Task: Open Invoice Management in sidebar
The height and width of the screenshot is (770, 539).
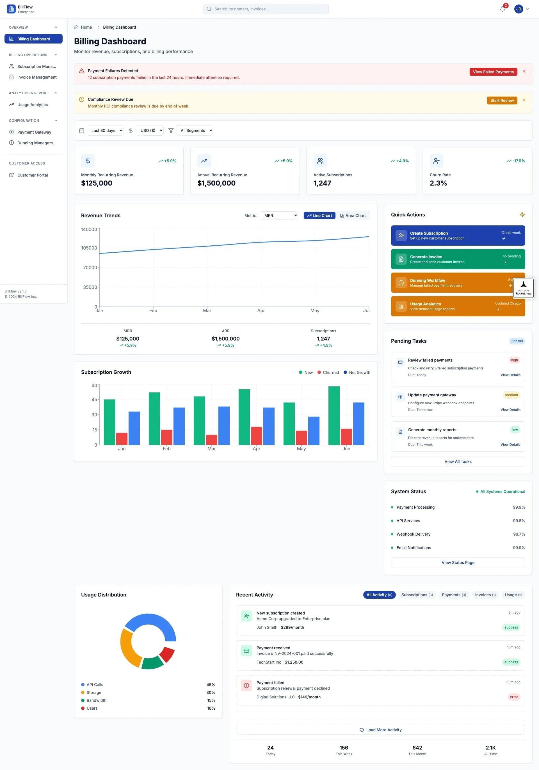Action: [x=37, y=77]
